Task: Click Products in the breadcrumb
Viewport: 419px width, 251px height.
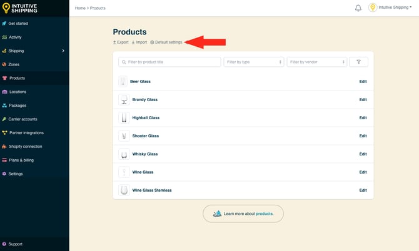Action: click(98, 8)
